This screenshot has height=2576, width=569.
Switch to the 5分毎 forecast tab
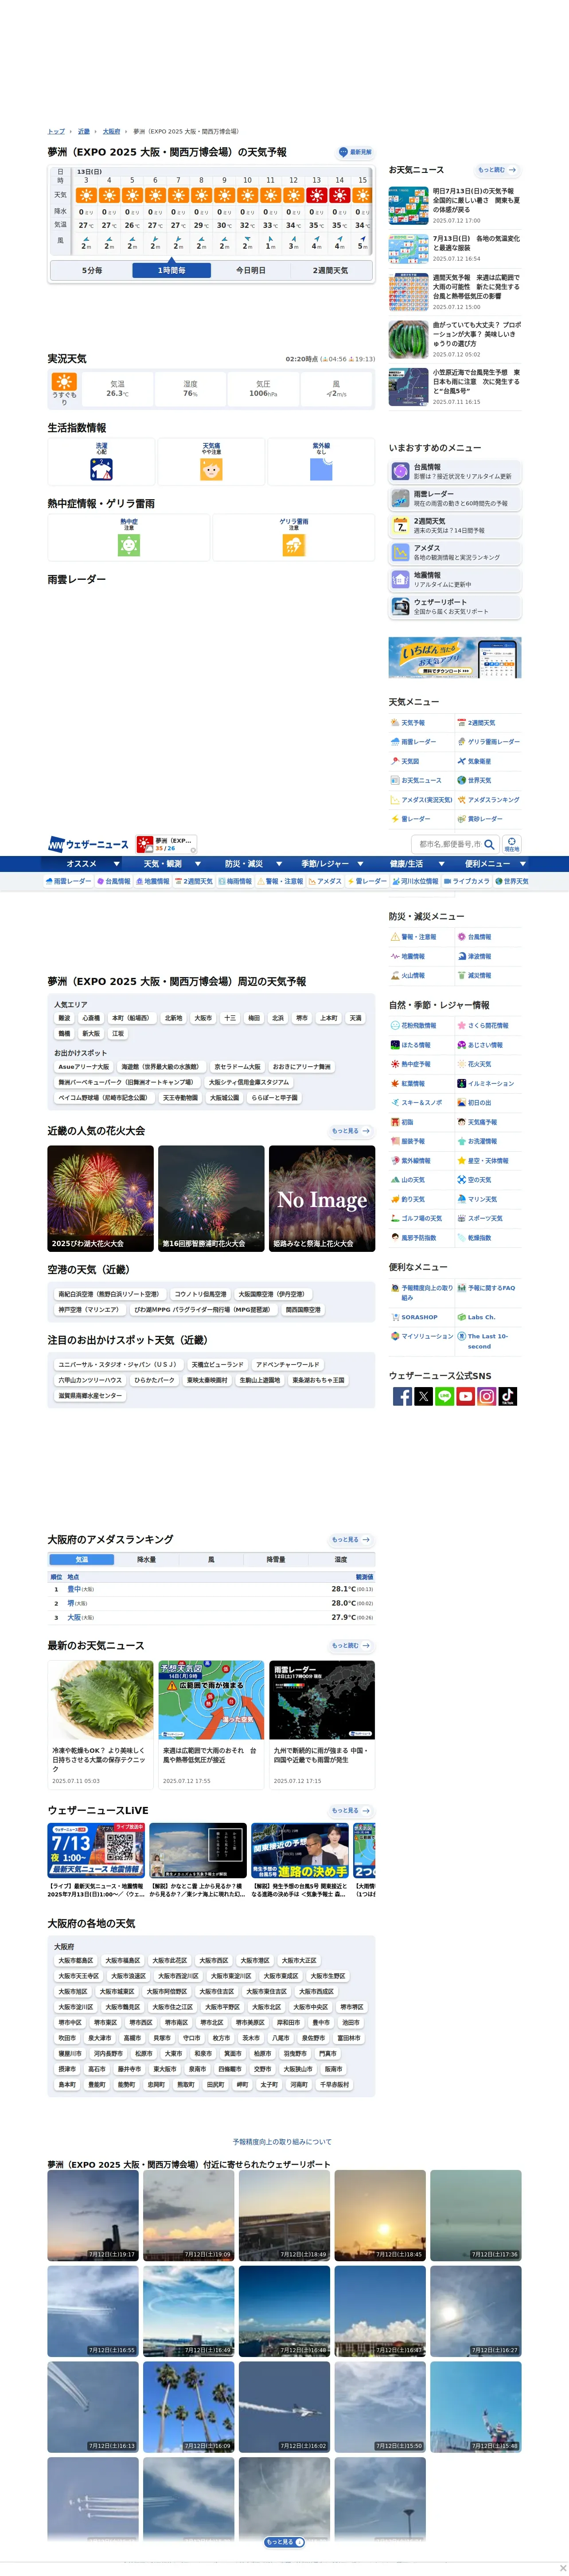tap(92, 270)
